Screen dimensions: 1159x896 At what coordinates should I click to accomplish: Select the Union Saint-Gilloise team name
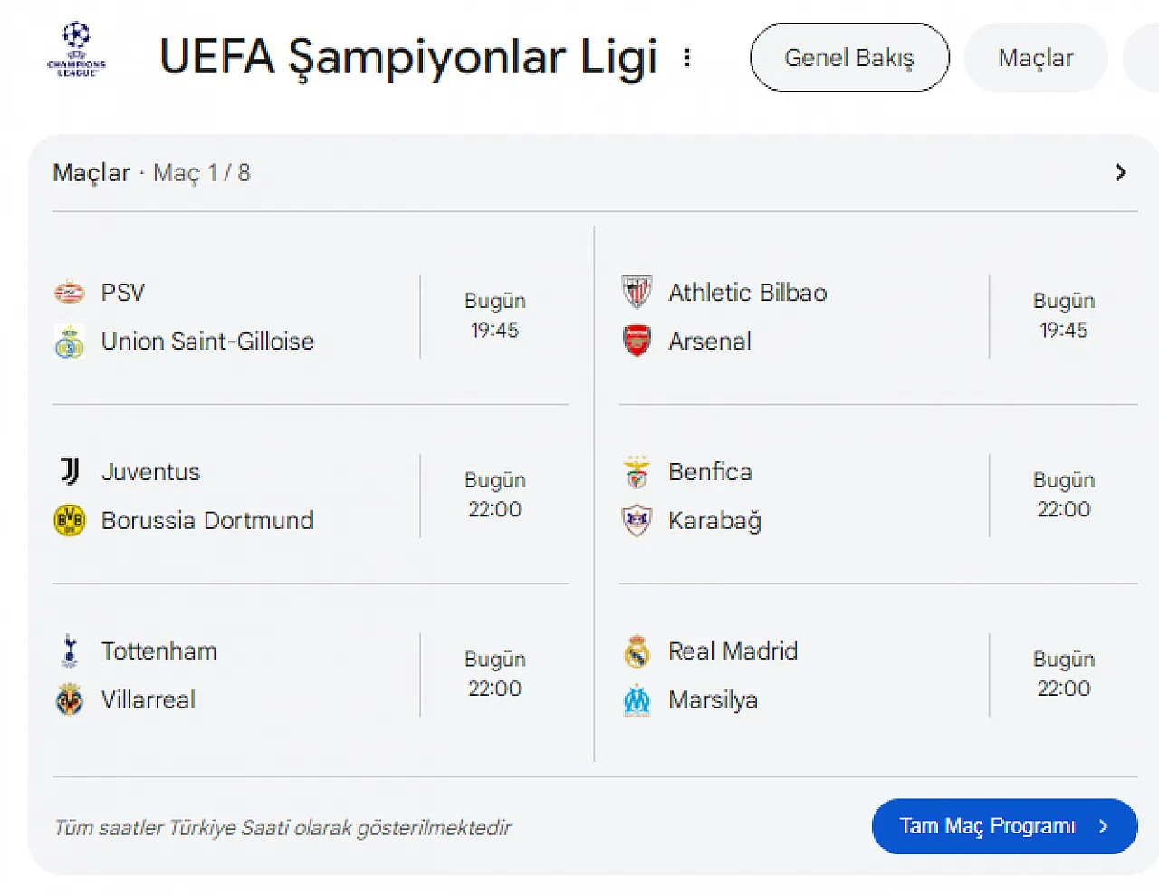(x=207, y=342)
